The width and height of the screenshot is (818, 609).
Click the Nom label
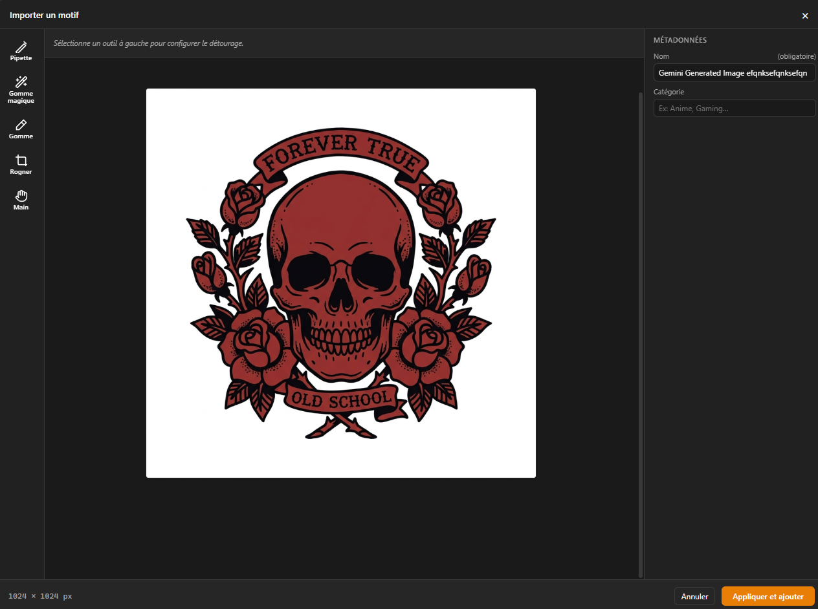(661, 57)
